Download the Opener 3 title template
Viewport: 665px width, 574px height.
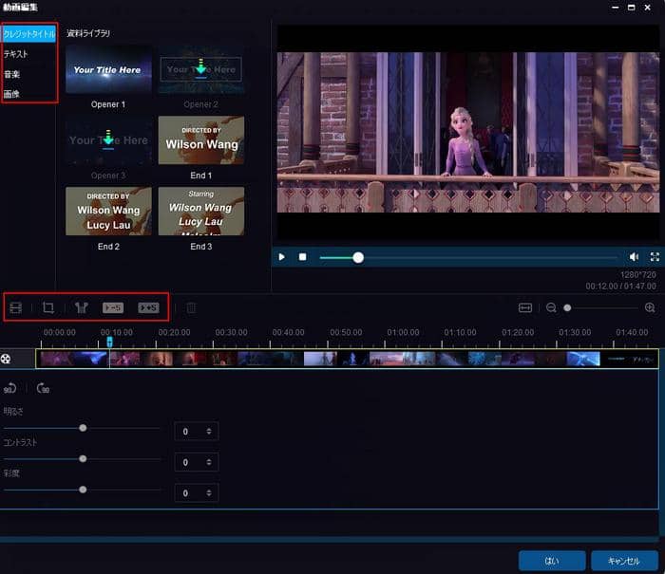pyautogui.click(x=108, y=139)
